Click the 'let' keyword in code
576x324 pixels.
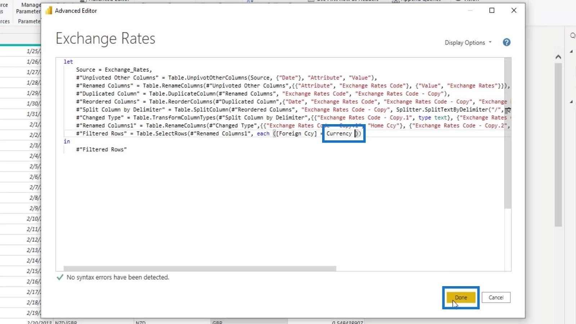(68, 62)
